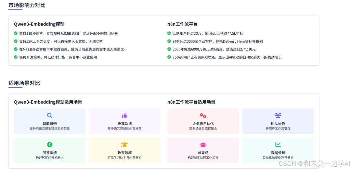Click the 教育领域 card title

[x=124, y=153]
